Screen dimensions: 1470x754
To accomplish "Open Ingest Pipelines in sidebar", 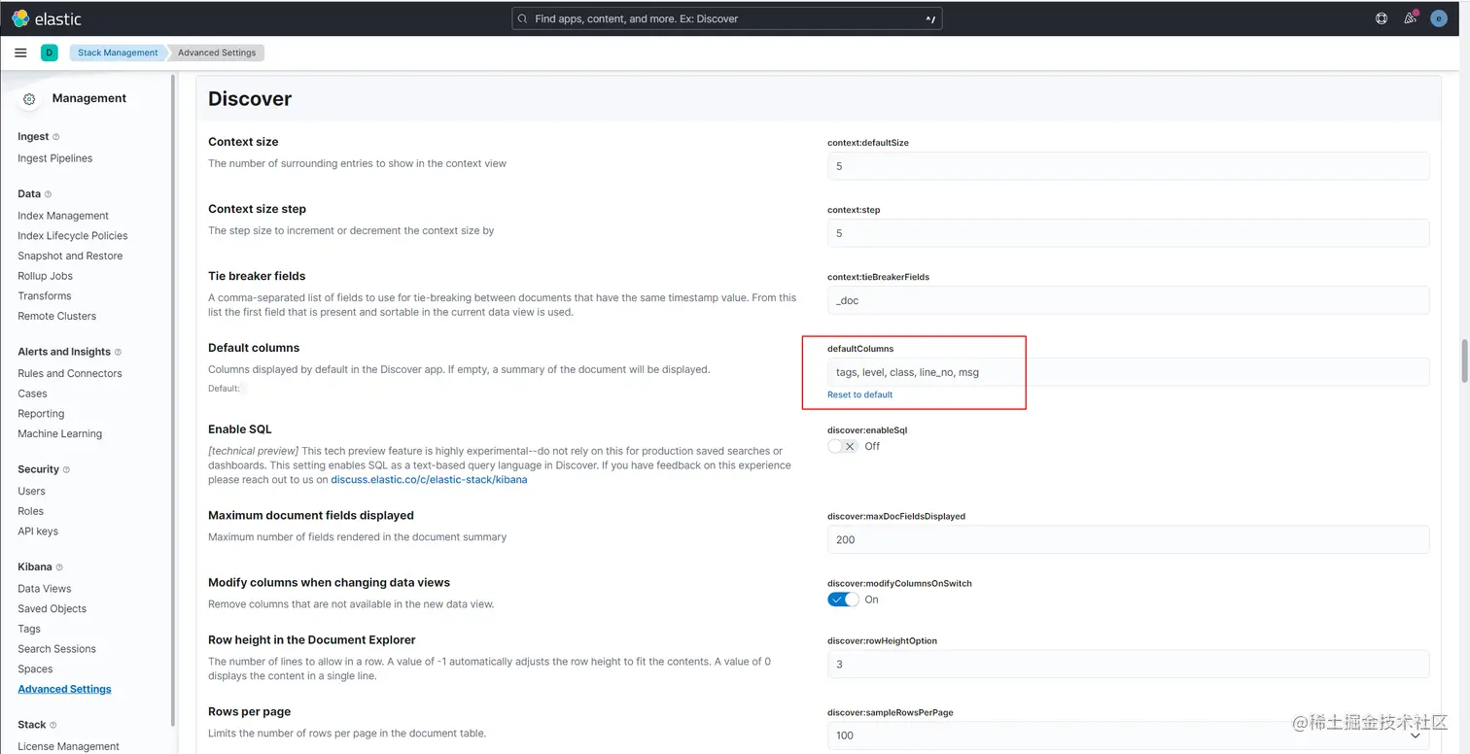I will coord(55,158).
